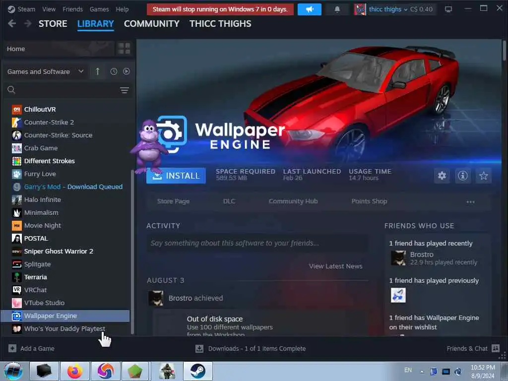
Task: Select Counter-Strike: Source in library
Action: (x=65, y=135)
